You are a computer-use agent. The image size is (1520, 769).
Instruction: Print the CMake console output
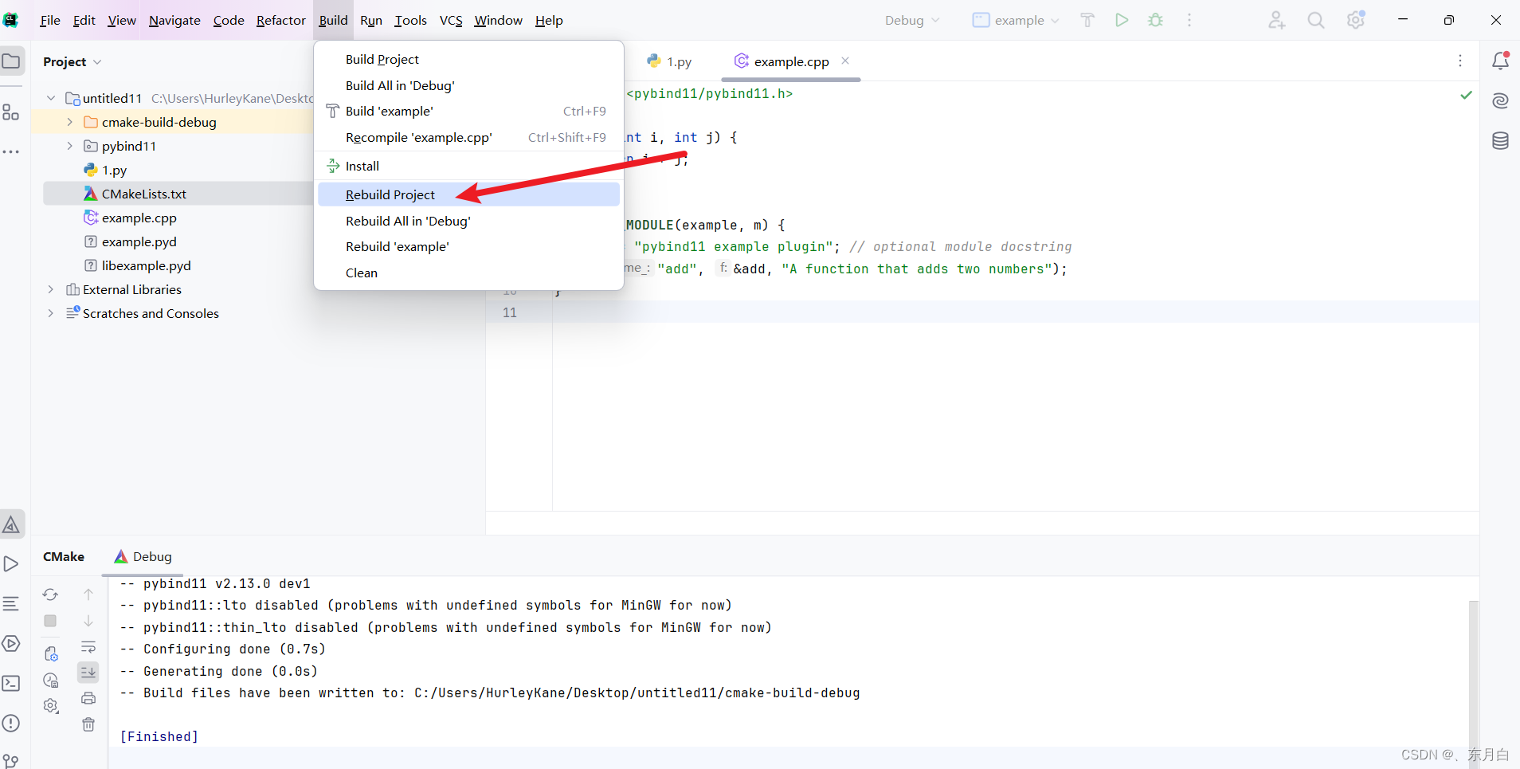click(x=88, y=697)
